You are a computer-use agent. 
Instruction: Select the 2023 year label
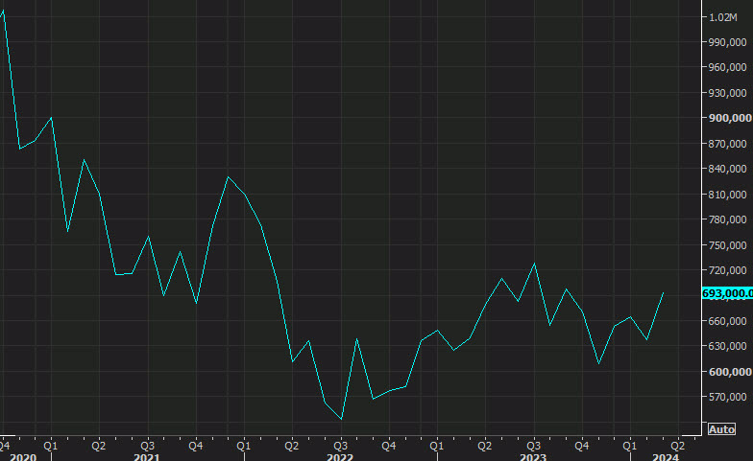click(533, 457)
